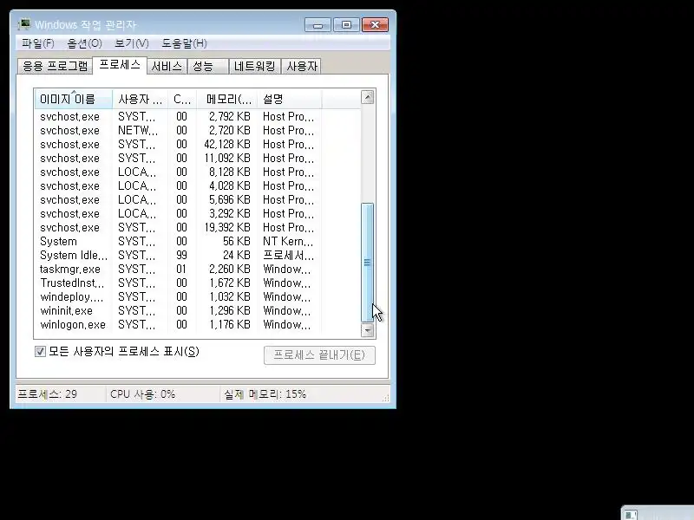Select the svchost.exe row using 3,292 KB
The height and width of the screenshot is (520, 694).
coord(178,213)
